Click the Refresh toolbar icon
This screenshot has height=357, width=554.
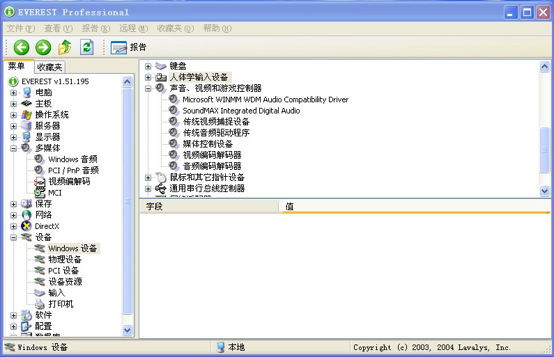(x=86, y=47)
